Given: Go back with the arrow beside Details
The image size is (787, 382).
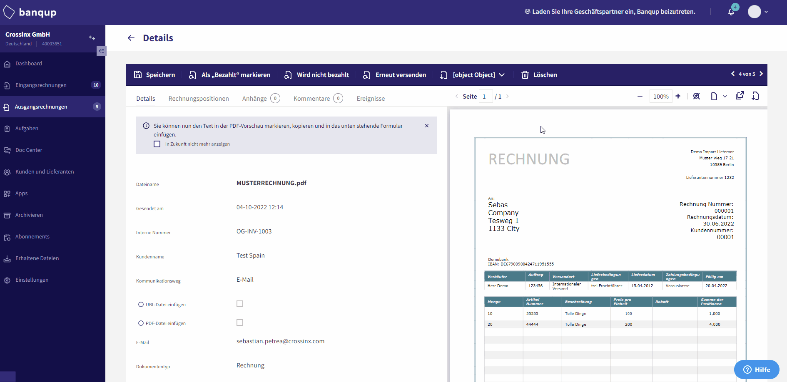Looking at the screenshot, I should 131,38.
